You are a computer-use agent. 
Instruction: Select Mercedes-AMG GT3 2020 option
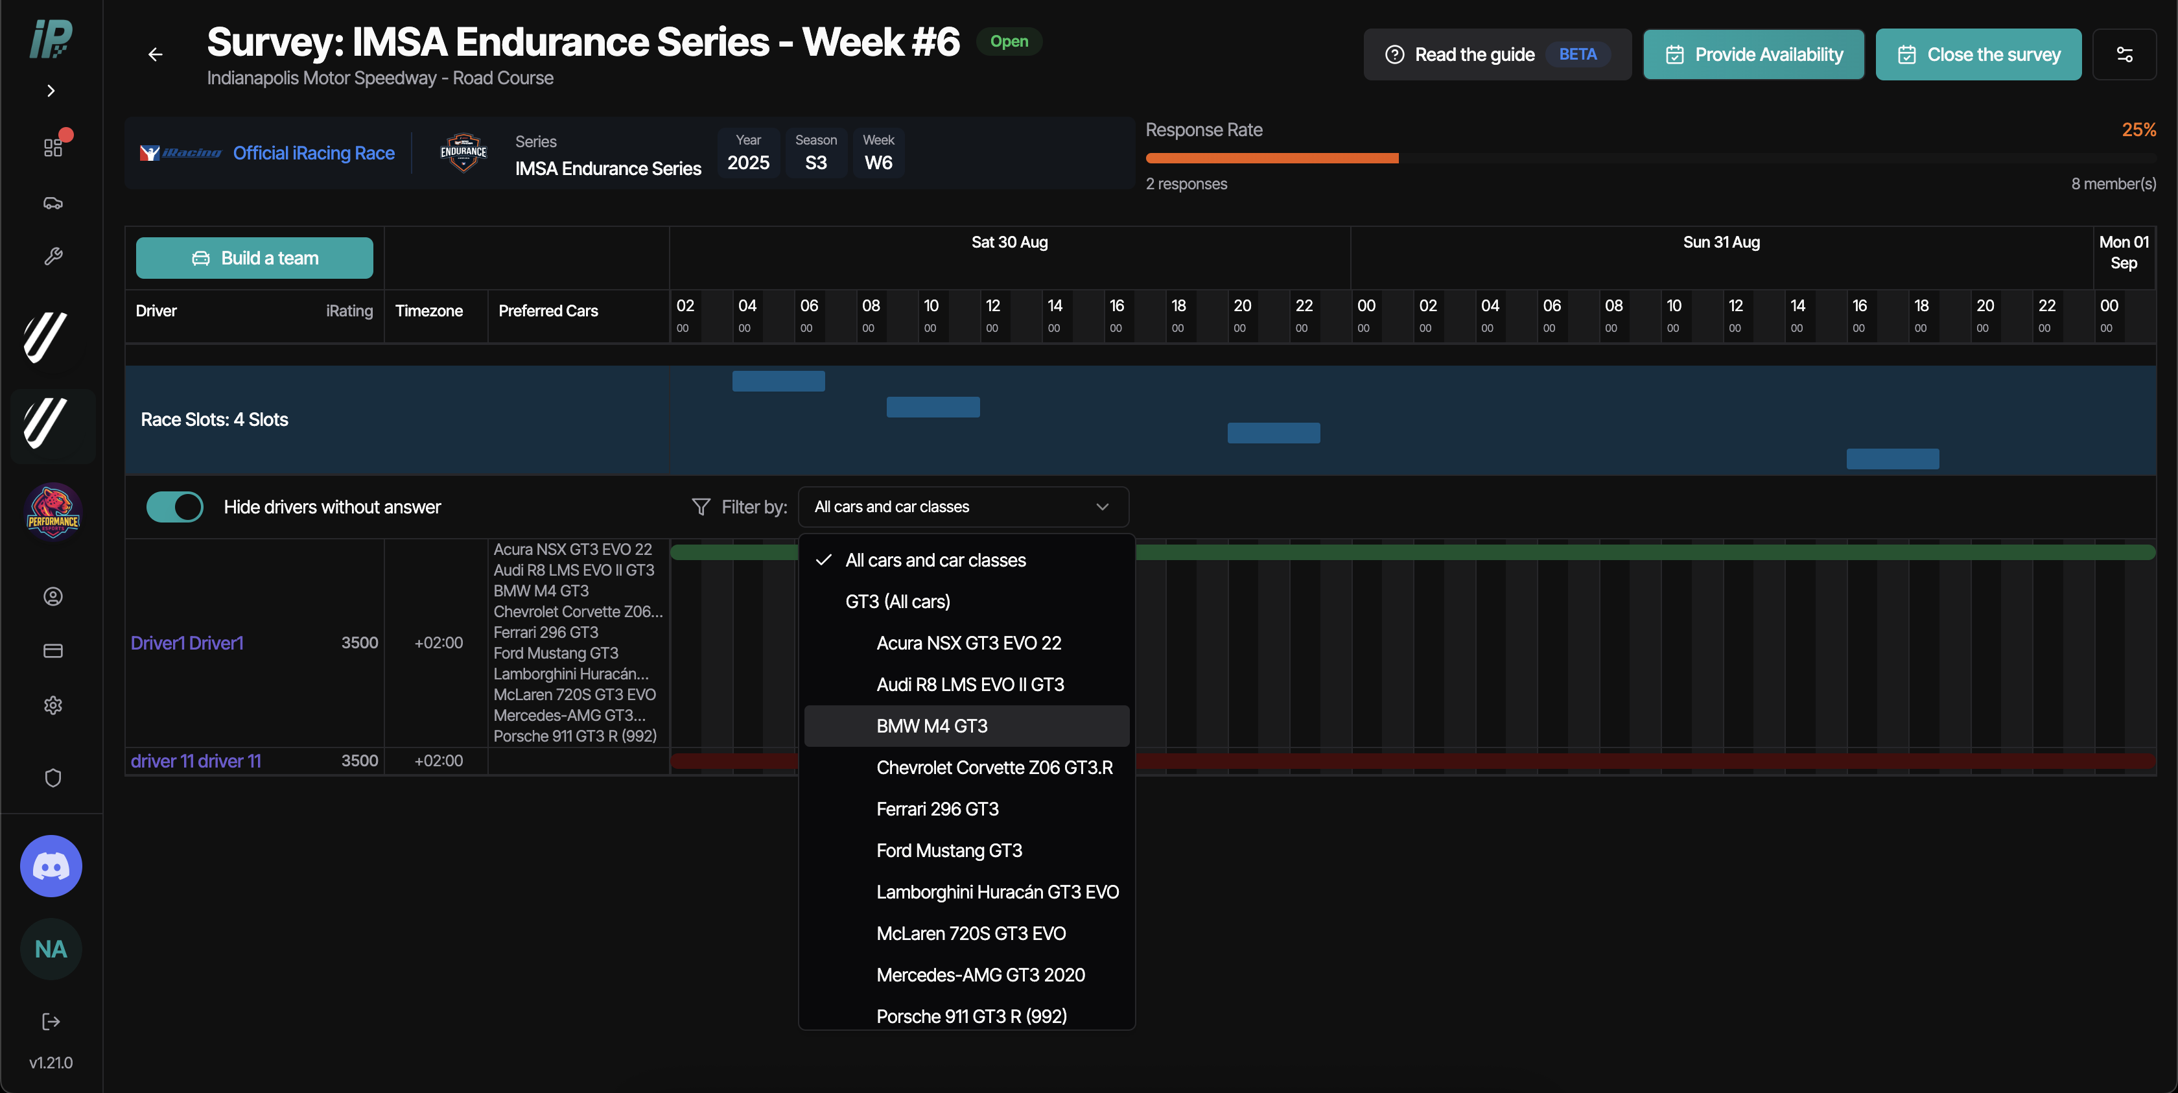point(966,974)
